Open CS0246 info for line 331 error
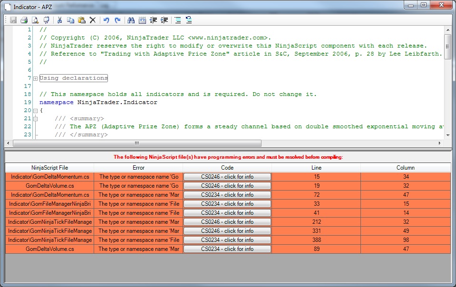The height and width of the screenshot is (287, 456). coord(227,230)
